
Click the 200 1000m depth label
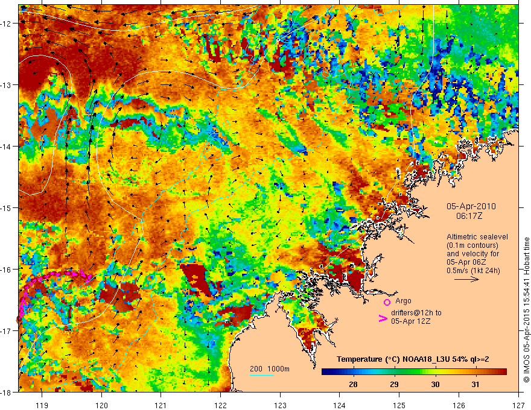pyautogui.click(x=270, y=369)
